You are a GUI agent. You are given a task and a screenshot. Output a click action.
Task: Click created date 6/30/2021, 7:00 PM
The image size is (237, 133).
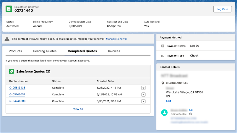109,101
